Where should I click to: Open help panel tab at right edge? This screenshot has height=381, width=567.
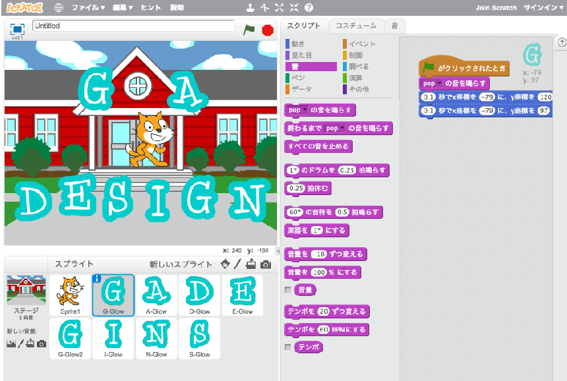coord(561,42)
